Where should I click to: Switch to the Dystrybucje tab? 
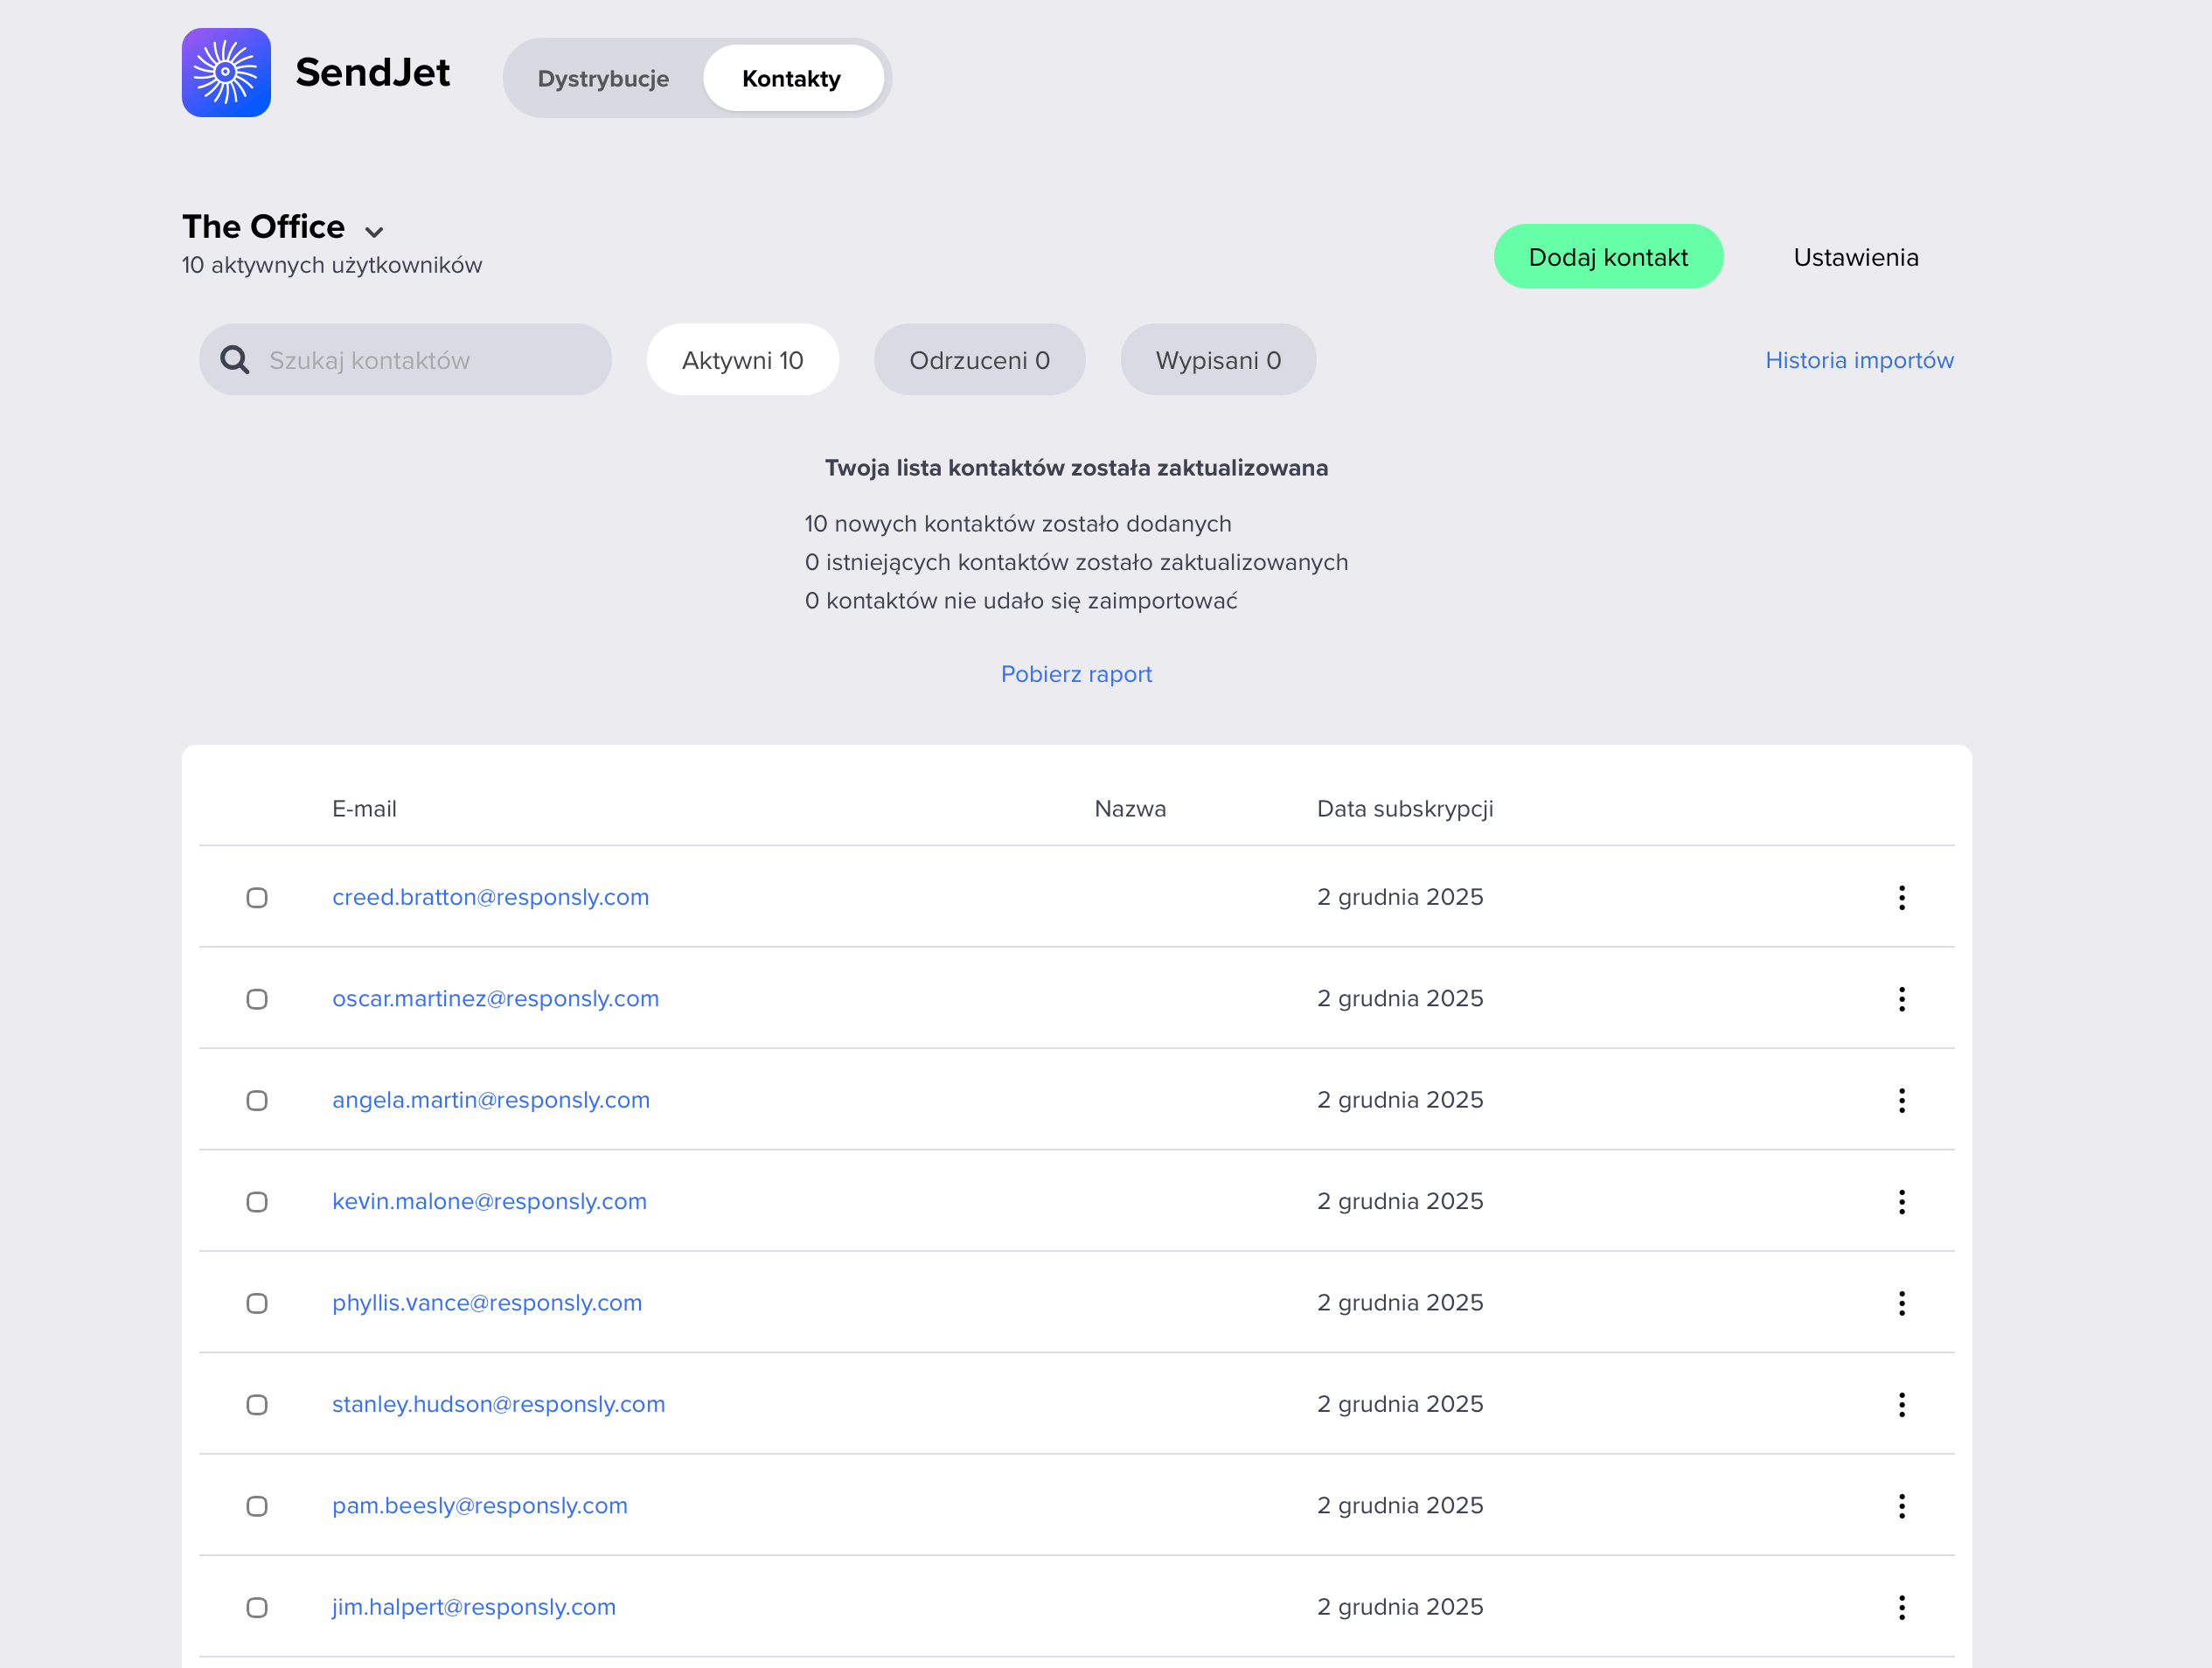tap(603, 78)
